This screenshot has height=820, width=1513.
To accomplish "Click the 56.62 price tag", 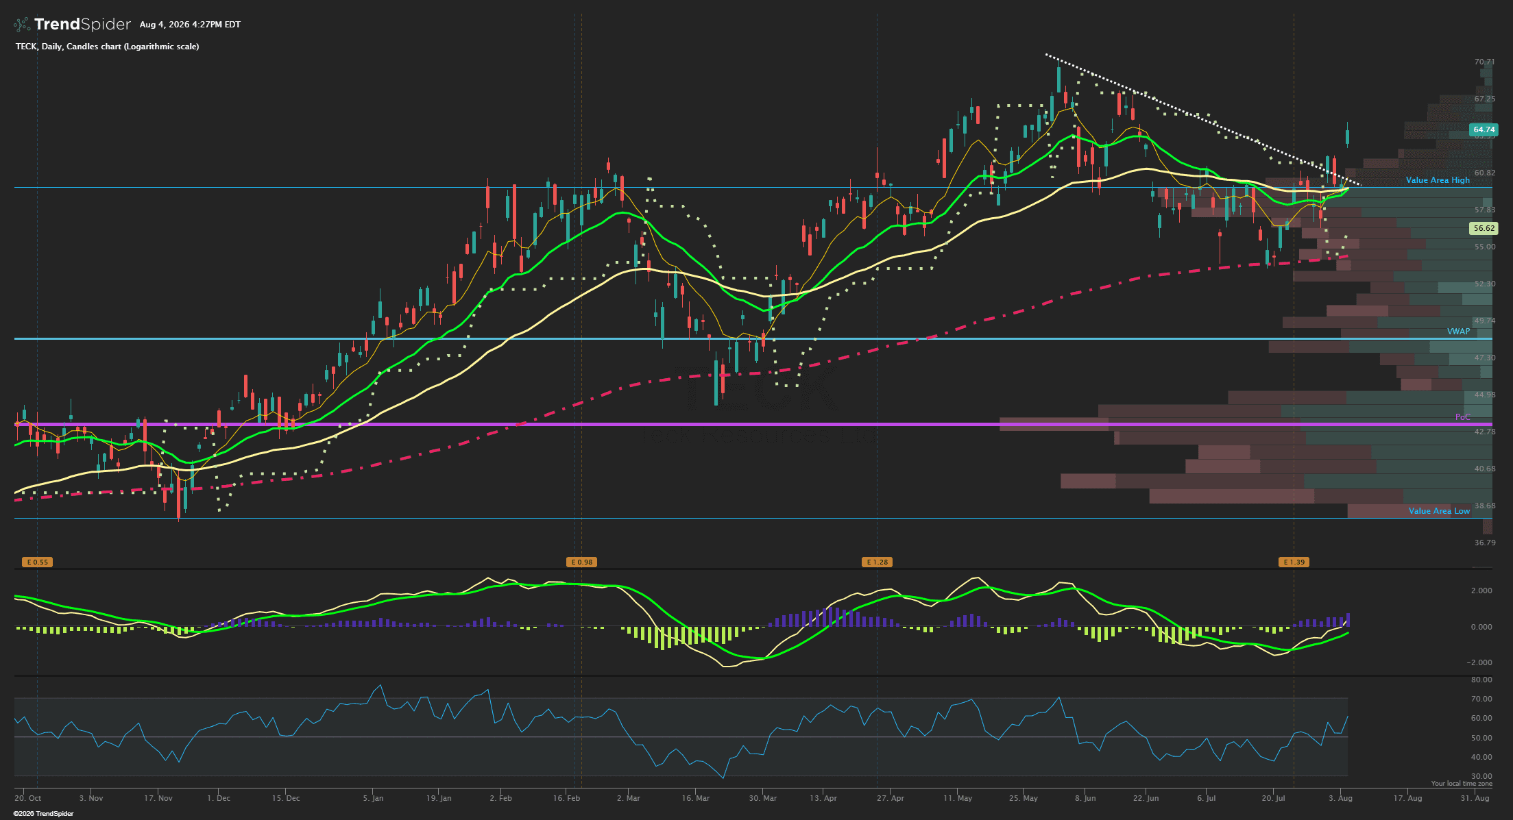I will (1484, 229).
